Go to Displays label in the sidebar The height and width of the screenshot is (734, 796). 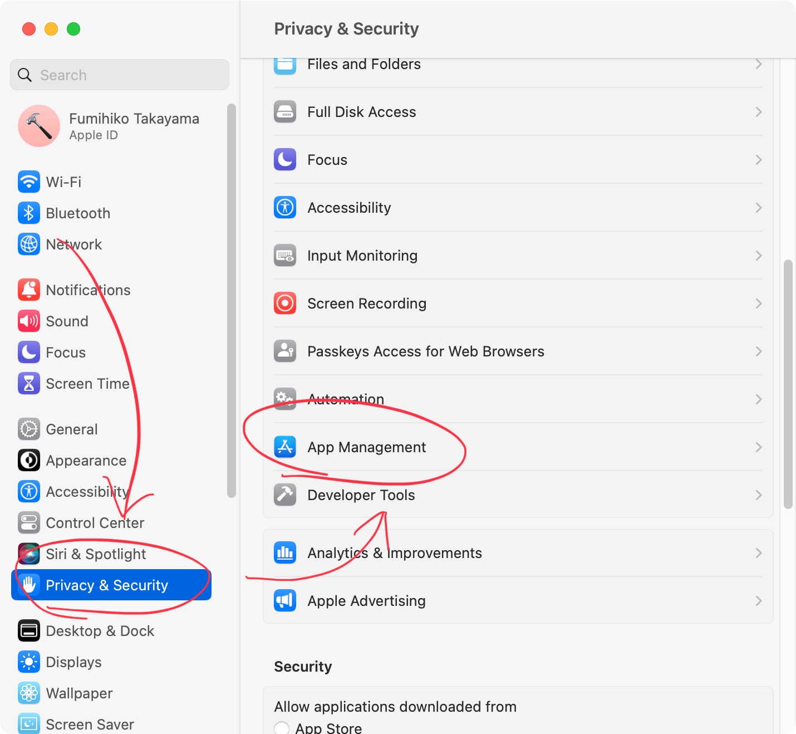(x=74, y=662)
